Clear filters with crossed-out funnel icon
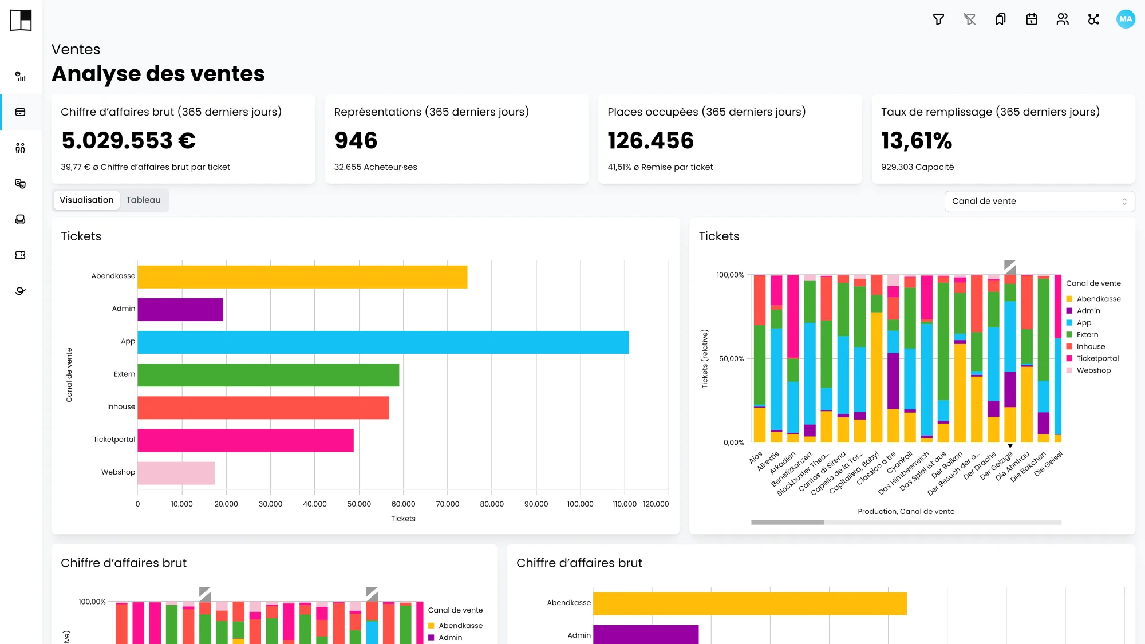Image resolution: width=1145 pixels, height=644 pixels. pyautogui.click(x=969, y=19)
